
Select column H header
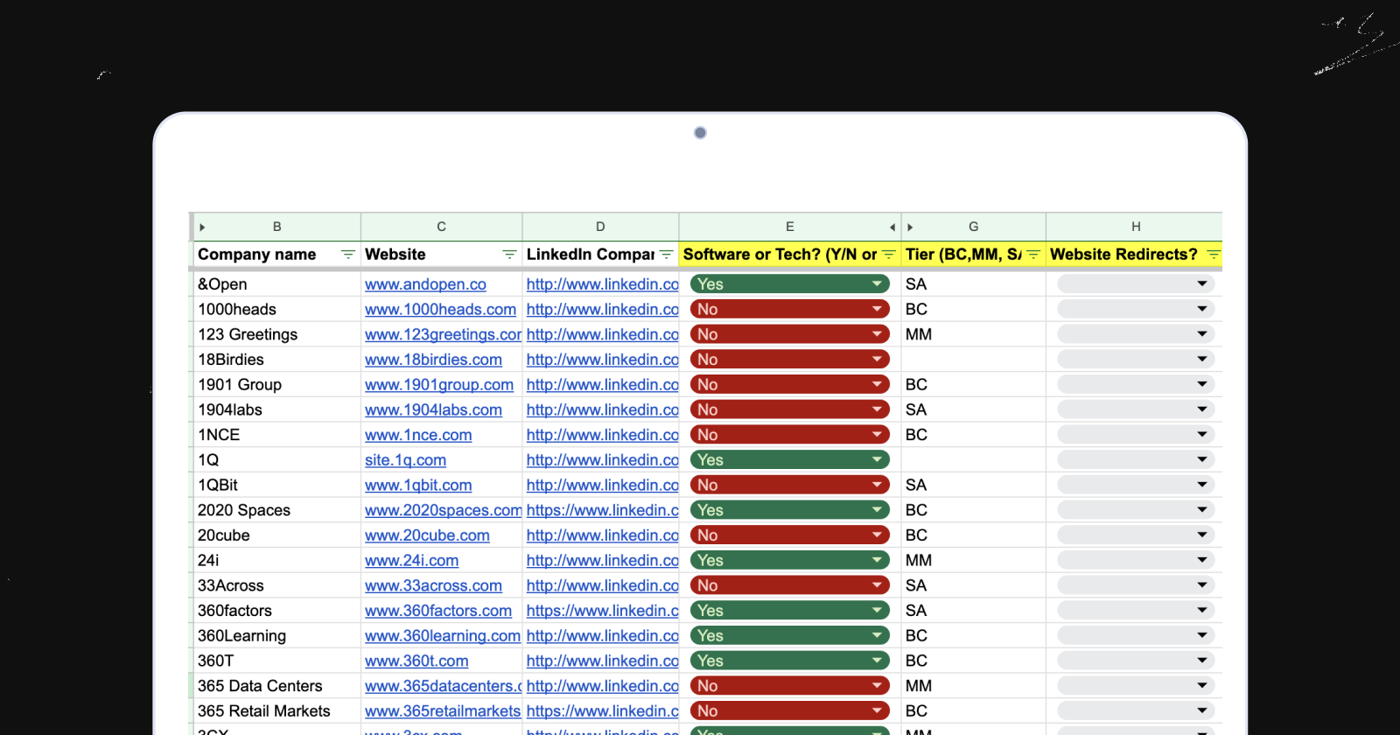(1135, 227)
